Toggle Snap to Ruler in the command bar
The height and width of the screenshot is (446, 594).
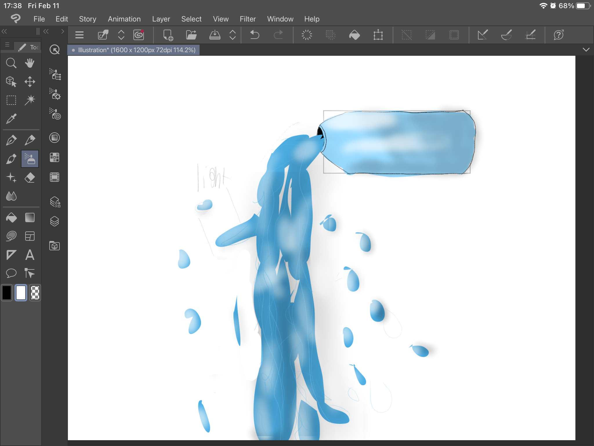click(x=482, y=35)
